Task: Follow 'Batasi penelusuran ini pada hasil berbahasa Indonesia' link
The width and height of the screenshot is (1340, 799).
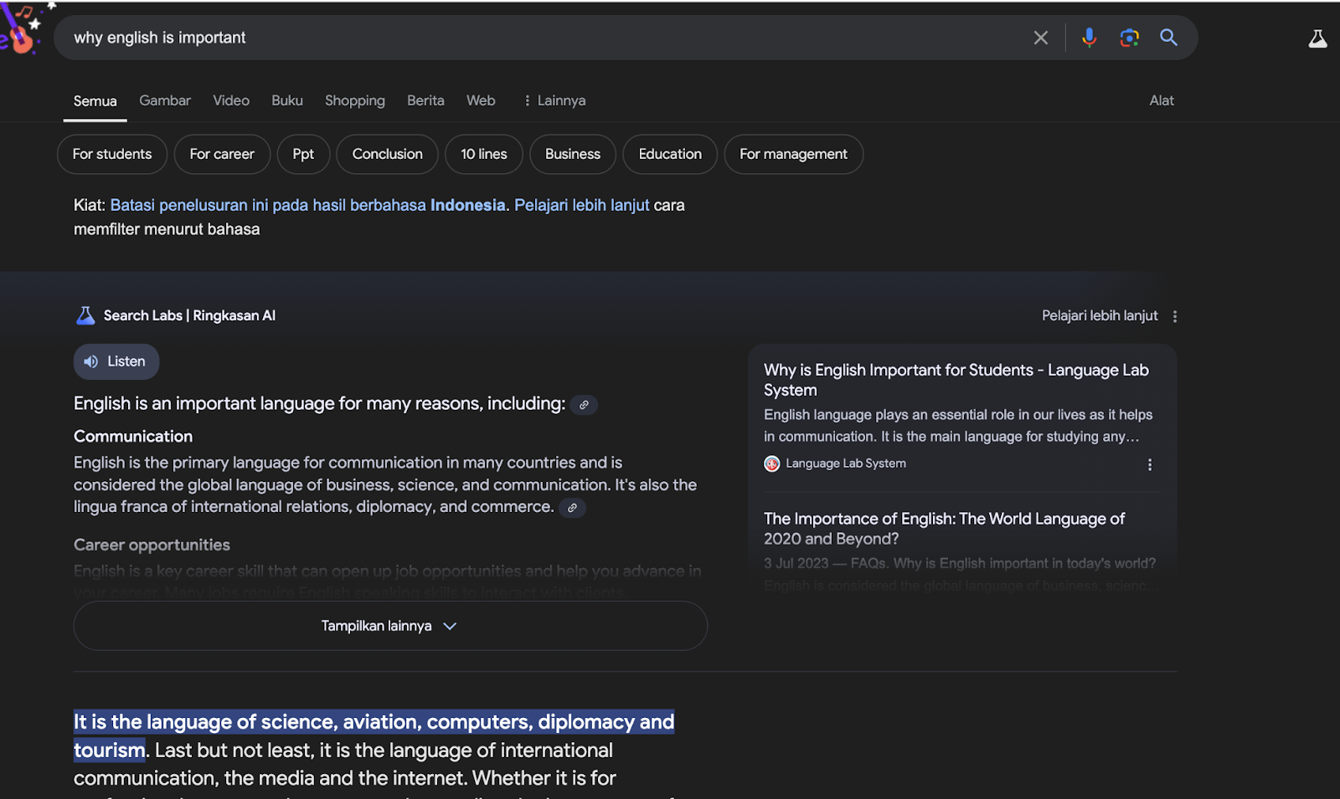Action: pos(308,205)
